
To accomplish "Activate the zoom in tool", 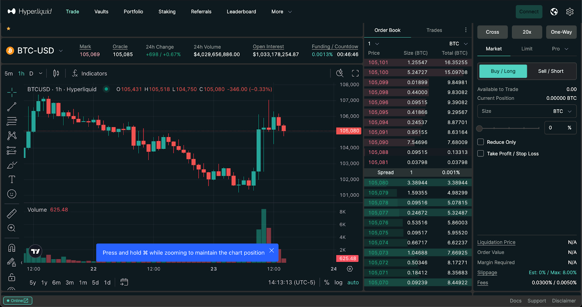I will tap(12, 228).
